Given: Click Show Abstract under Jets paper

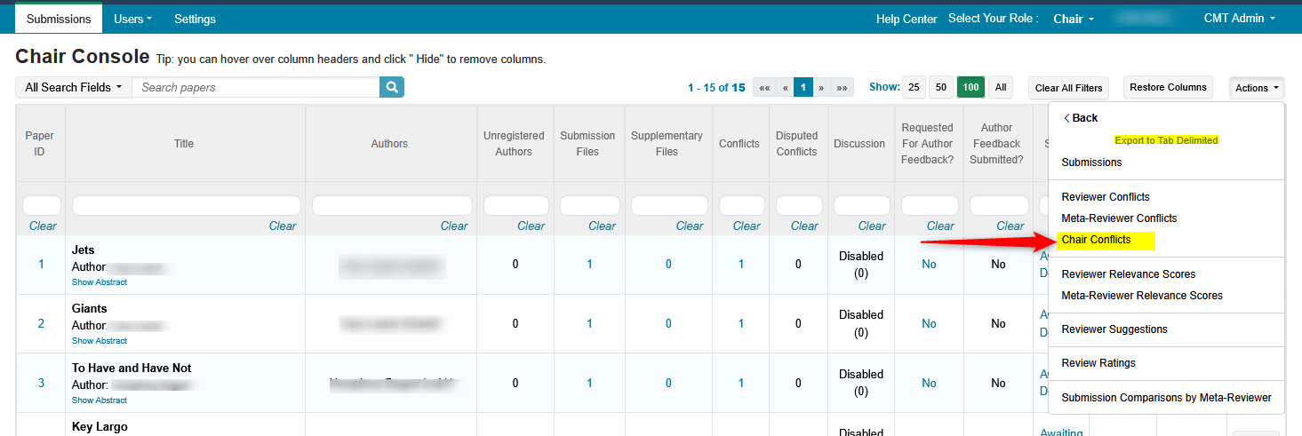Looking at the screenshot, I should [x=100, y=282].
